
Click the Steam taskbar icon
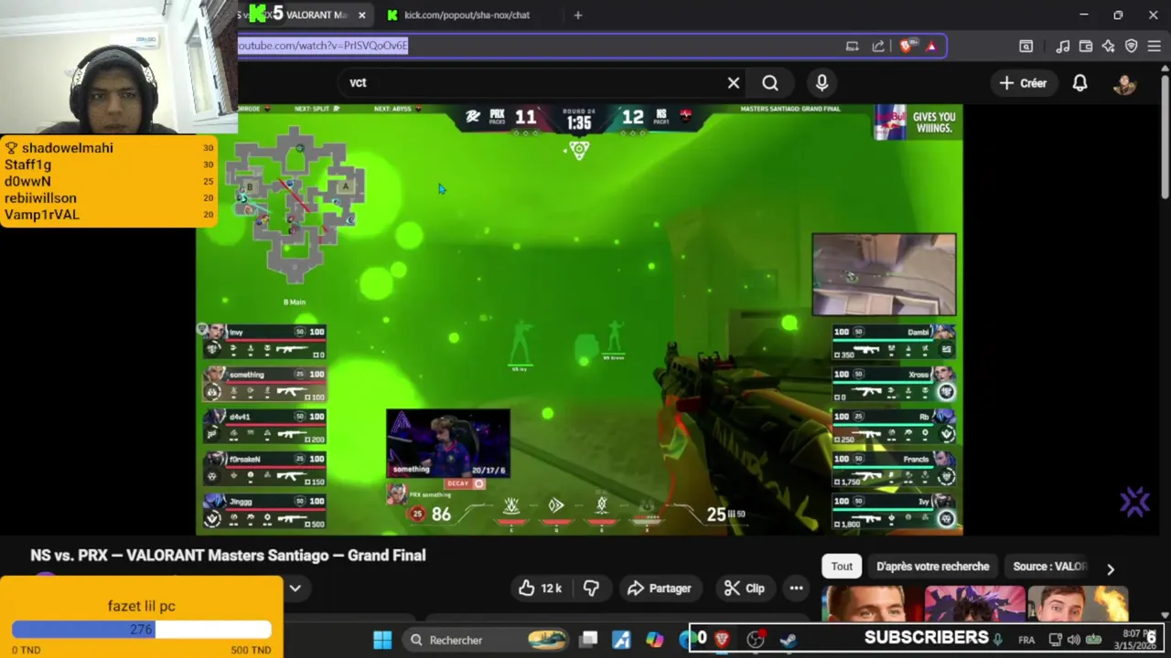[x=788, y=640]
